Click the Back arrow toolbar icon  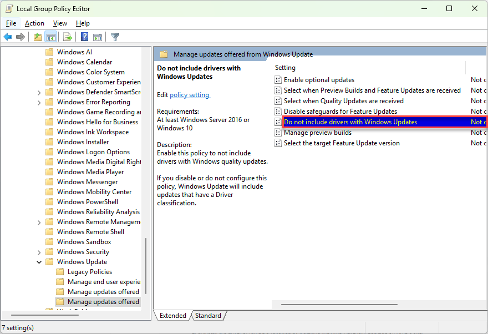(8, 37)
